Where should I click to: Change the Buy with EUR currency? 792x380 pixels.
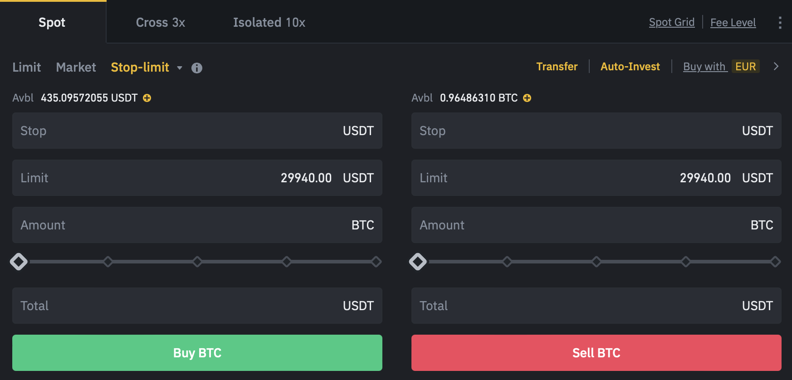point(745,66)
